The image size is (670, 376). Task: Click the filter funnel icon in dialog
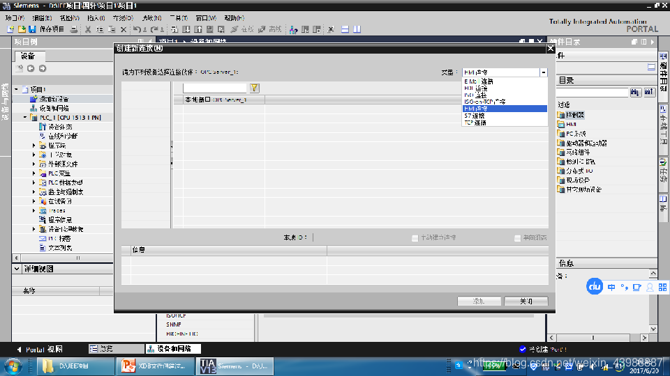coord(254,88)
